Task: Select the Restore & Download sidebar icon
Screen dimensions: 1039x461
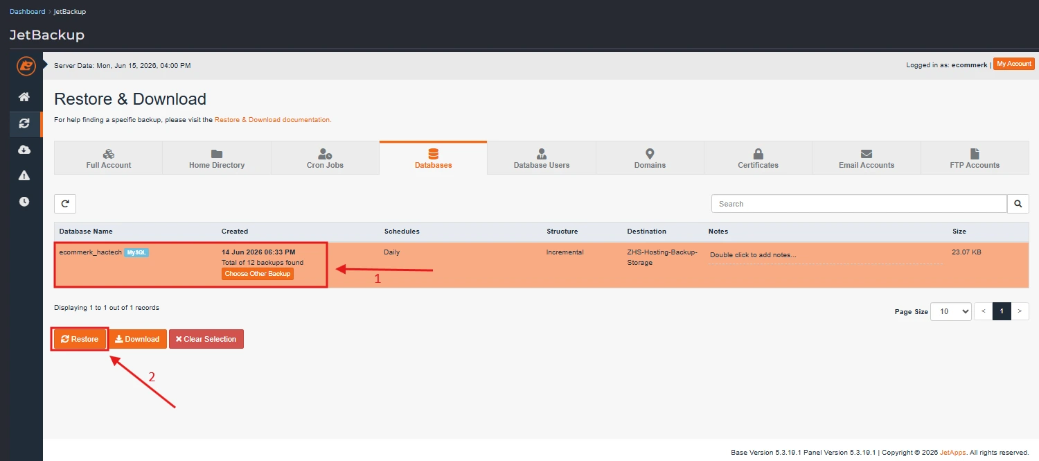Action: click(24, 123)
